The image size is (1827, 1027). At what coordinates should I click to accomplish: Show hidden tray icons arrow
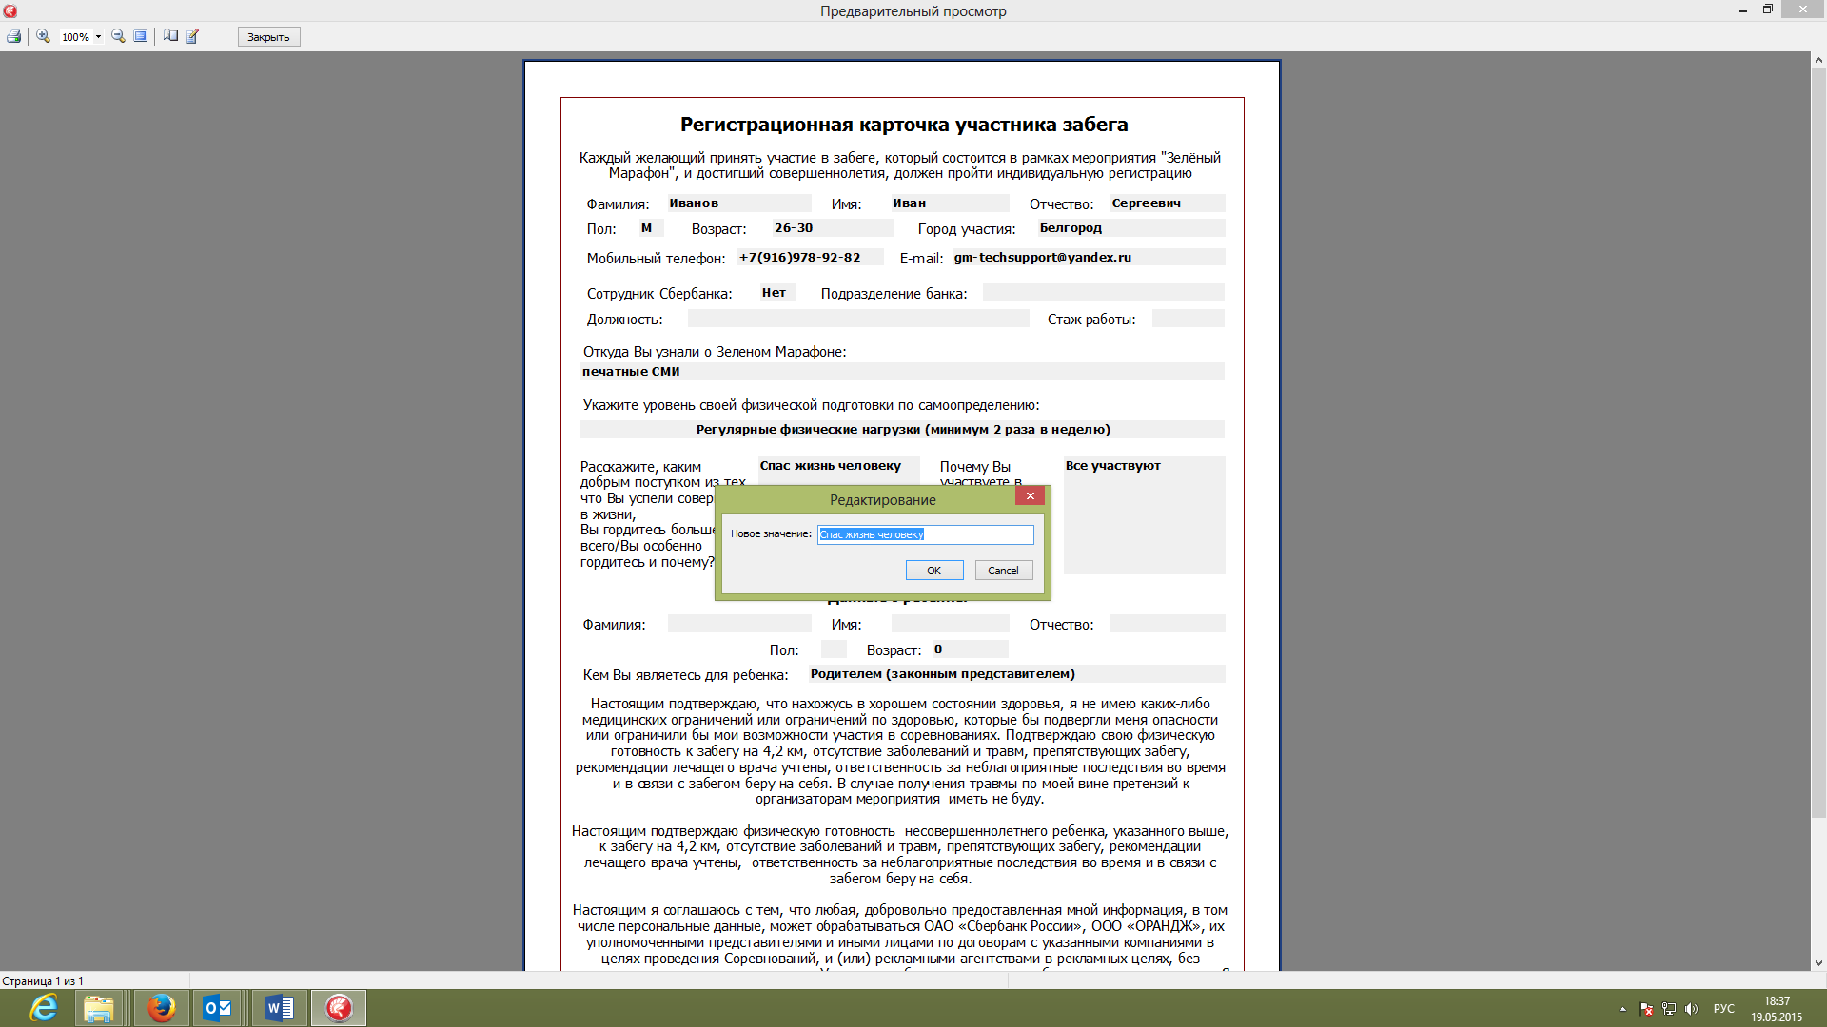(x=1622, y=1009)
